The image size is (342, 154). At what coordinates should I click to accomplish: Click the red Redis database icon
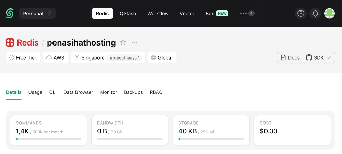click(10, 42)
